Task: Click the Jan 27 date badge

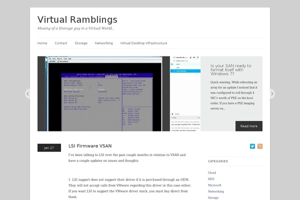Action: click(x=49, y=148)
